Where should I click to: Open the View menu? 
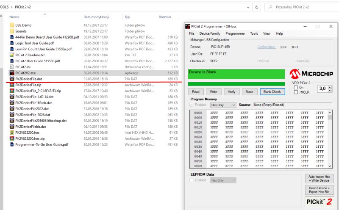[x=267, y=33]
